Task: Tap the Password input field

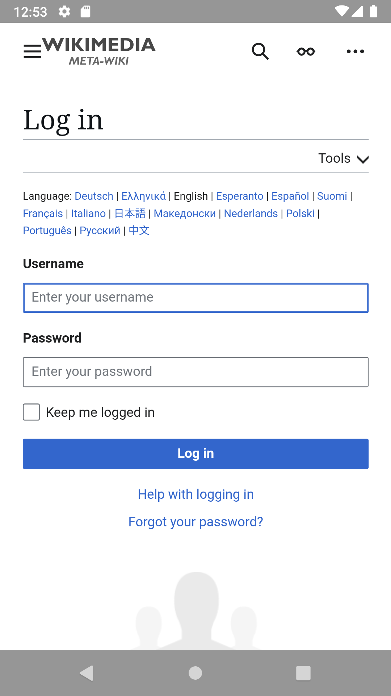Action: click(195, 372)
